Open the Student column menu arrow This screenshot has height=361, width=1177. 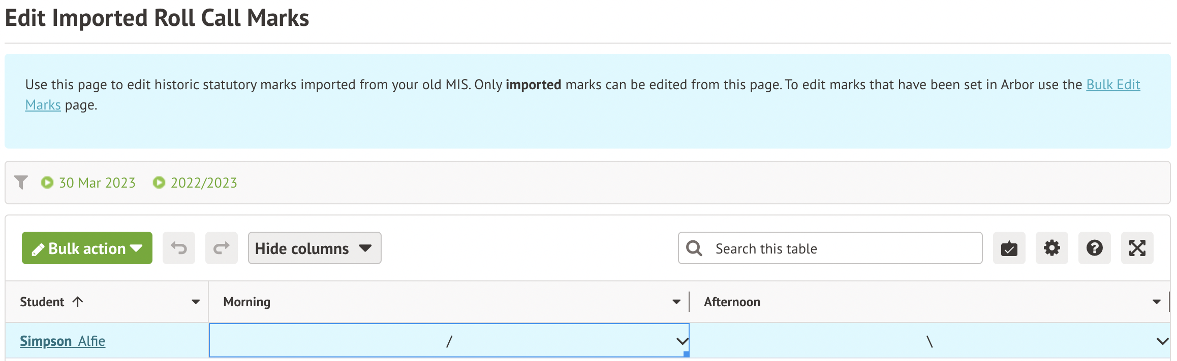pos(196,302)
